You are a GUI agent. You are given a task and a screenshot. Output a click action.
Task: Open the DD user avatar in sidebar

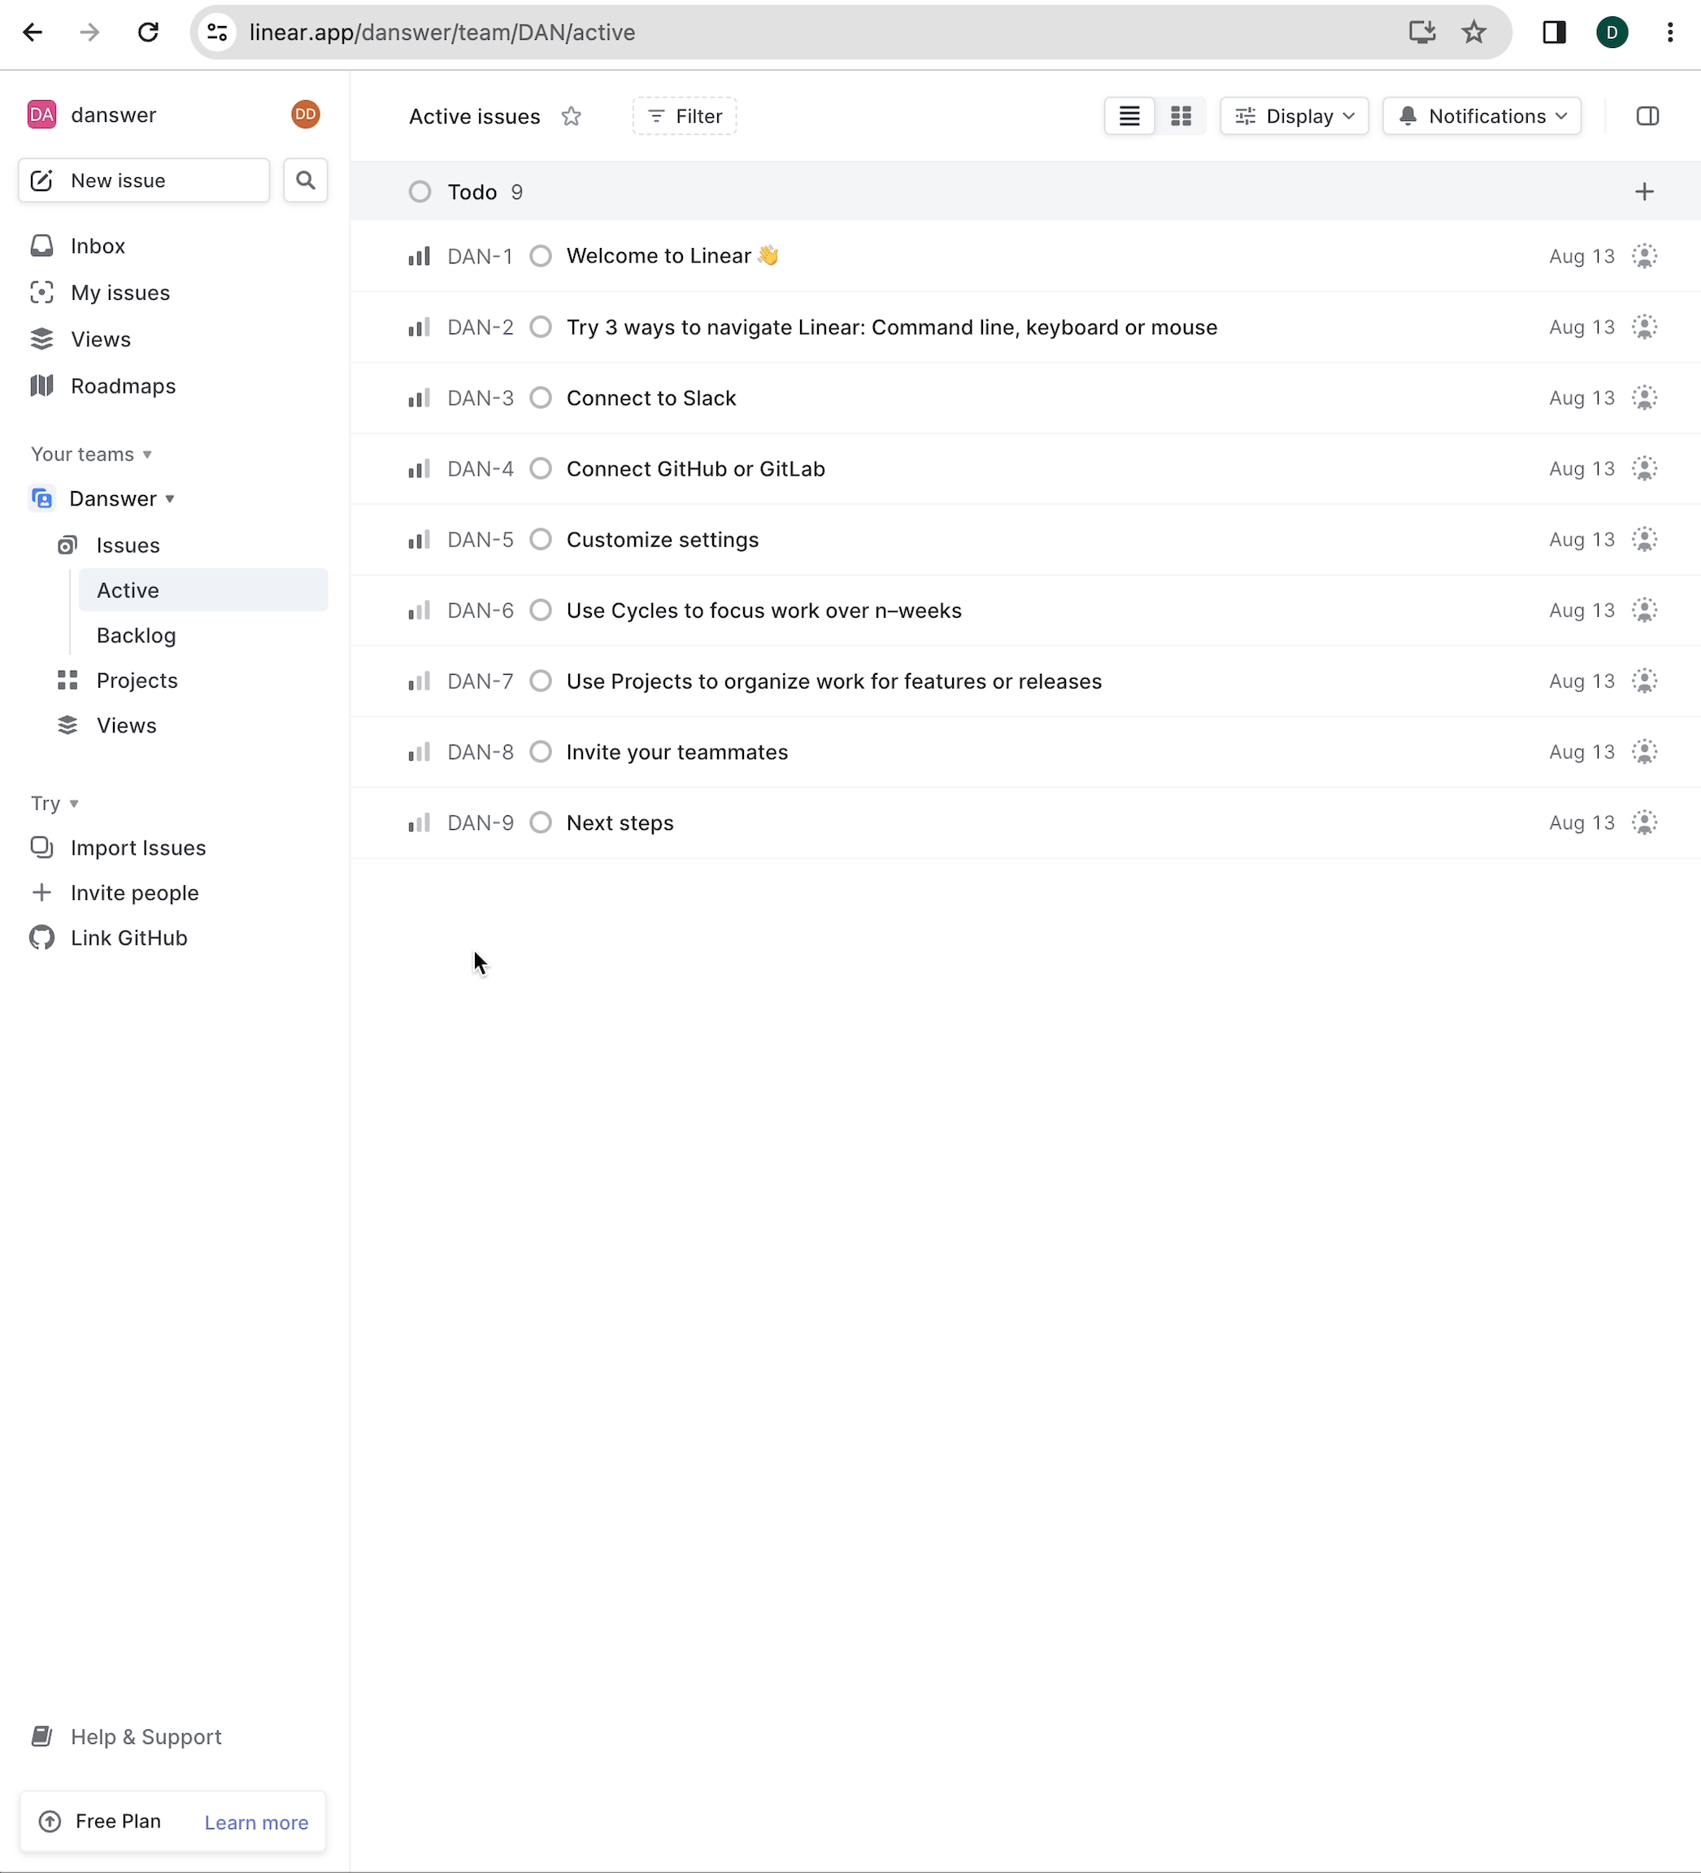pos(305,115)
